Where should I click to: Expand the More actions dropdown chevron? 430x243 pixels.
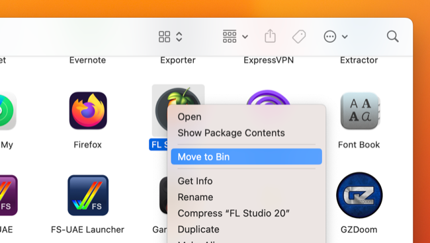345,37
